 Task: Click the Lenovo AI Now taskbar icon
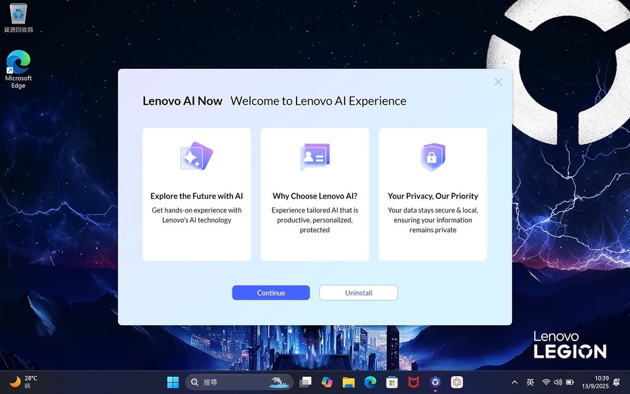point(435,382)
